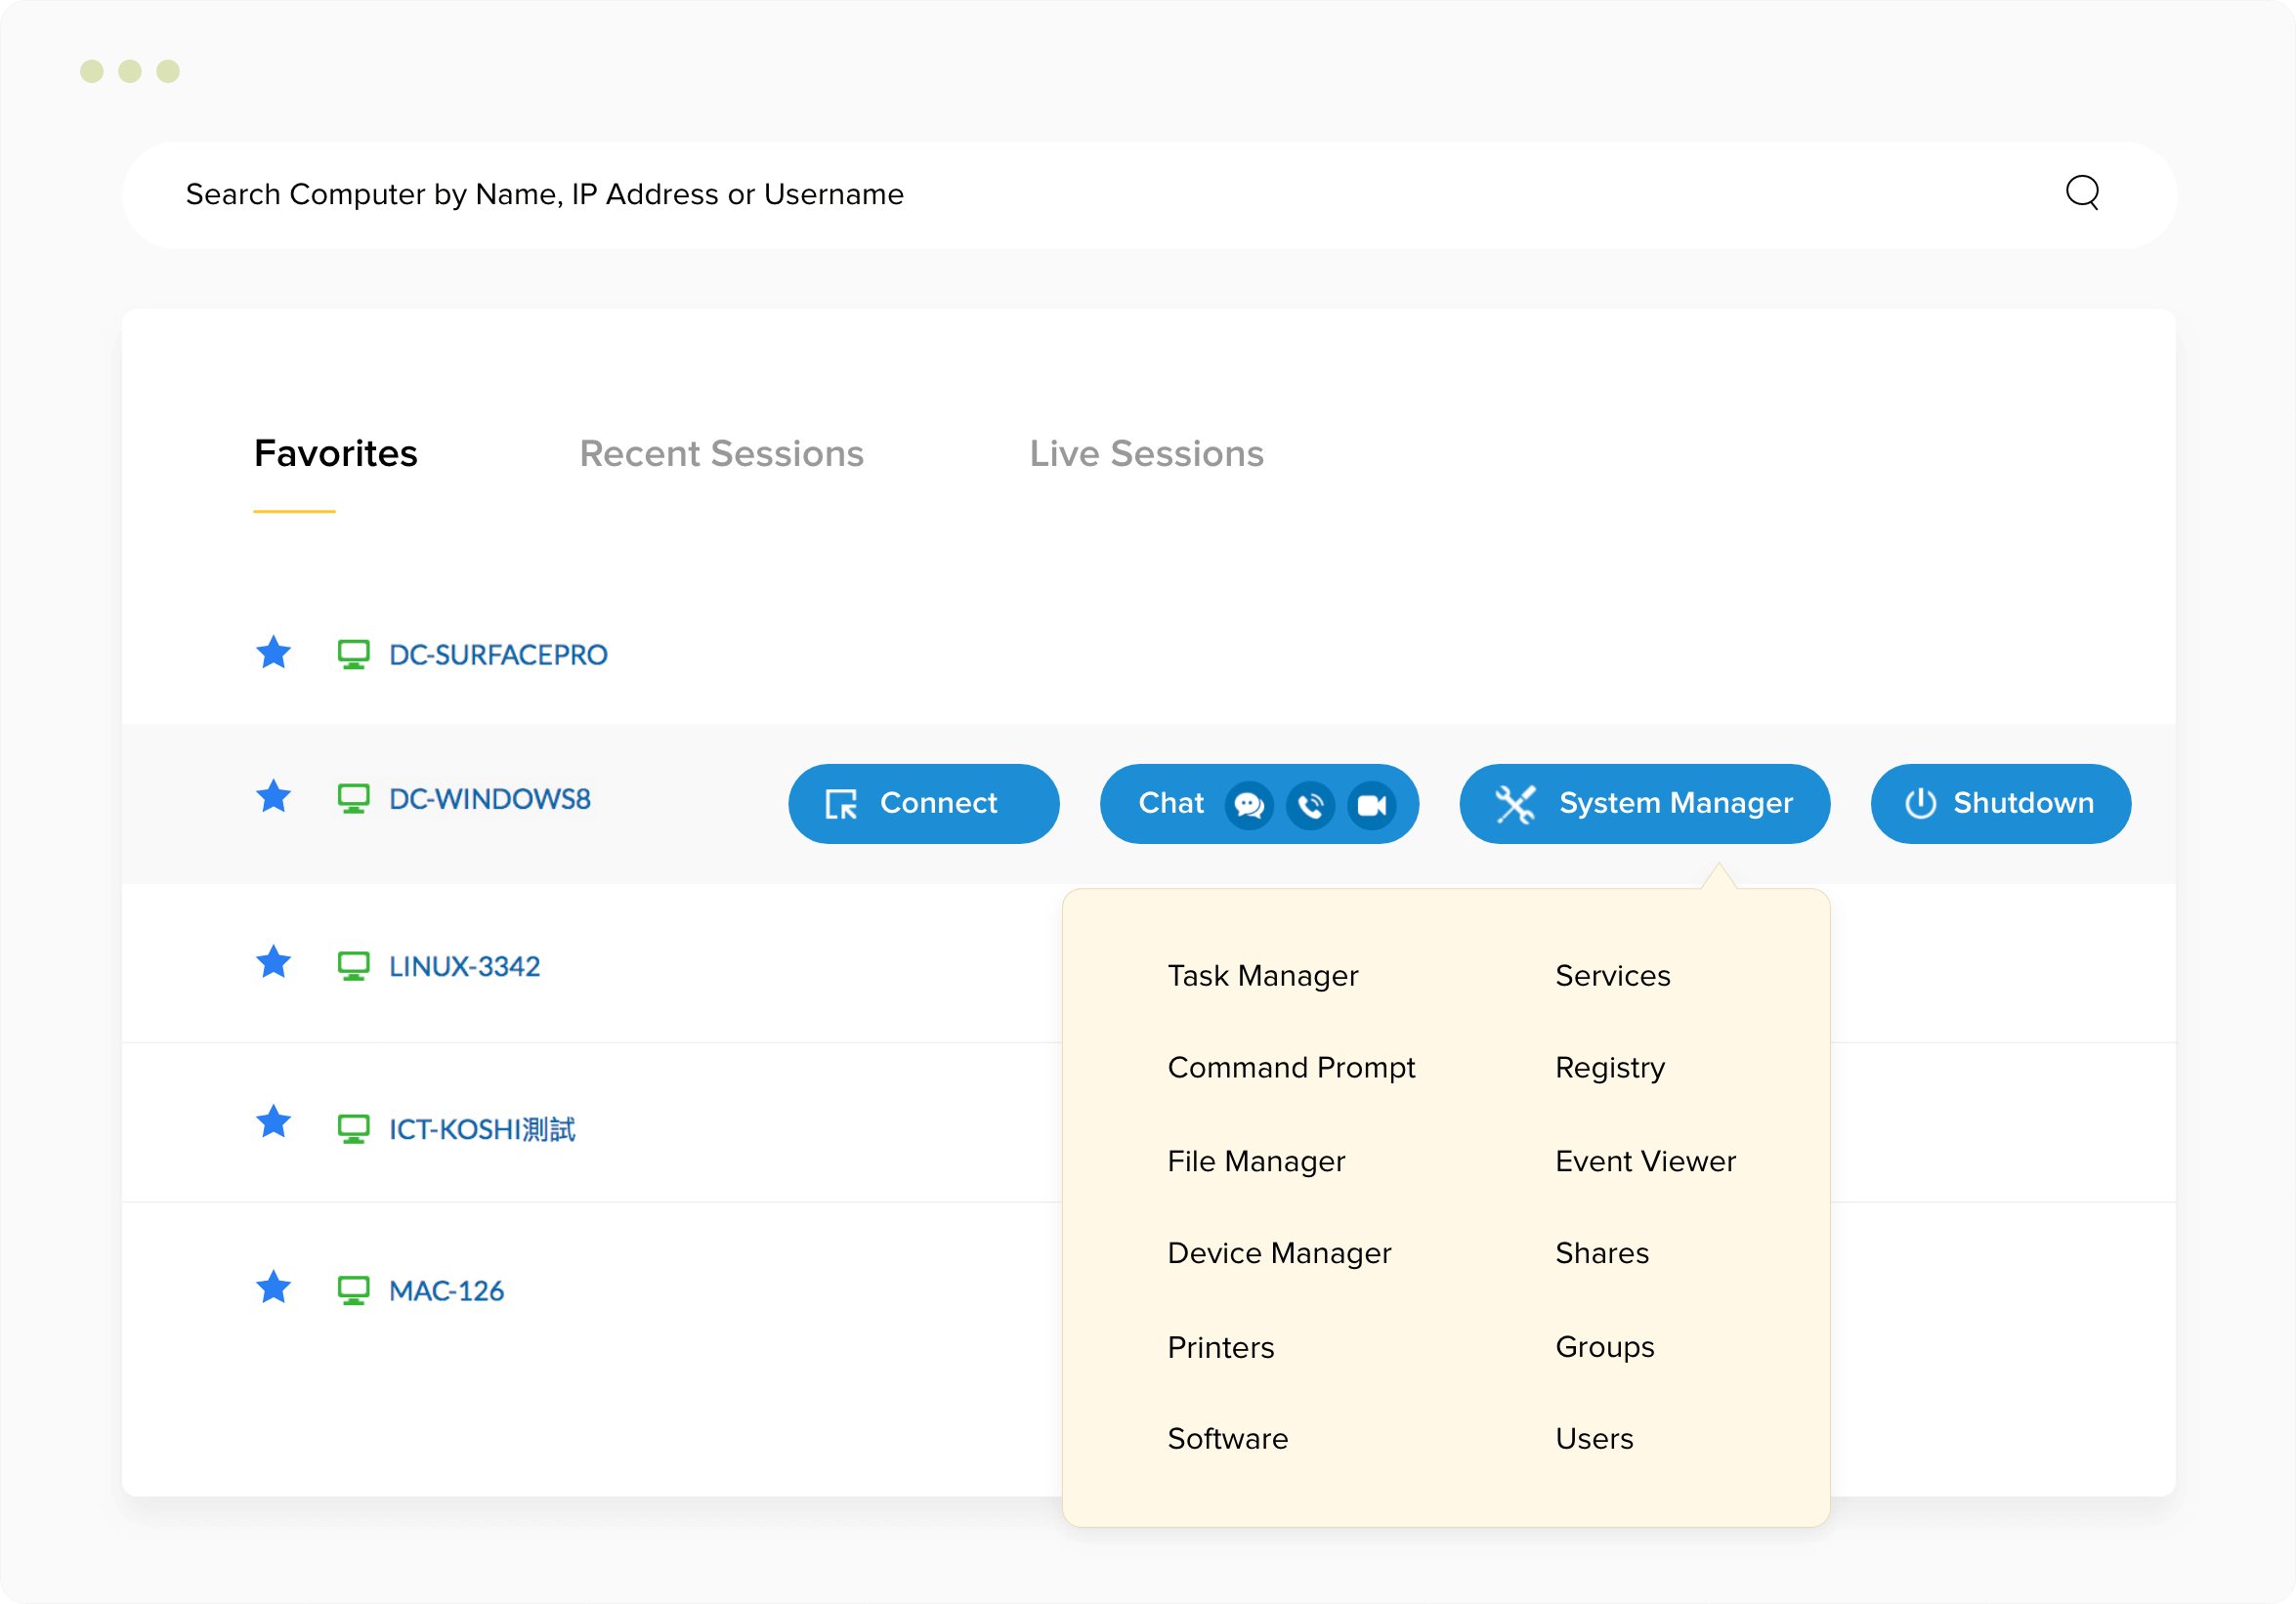Start a video call via camera icon
The height and width of the screenshot is (1604, 2296).
click(1372, 805)
